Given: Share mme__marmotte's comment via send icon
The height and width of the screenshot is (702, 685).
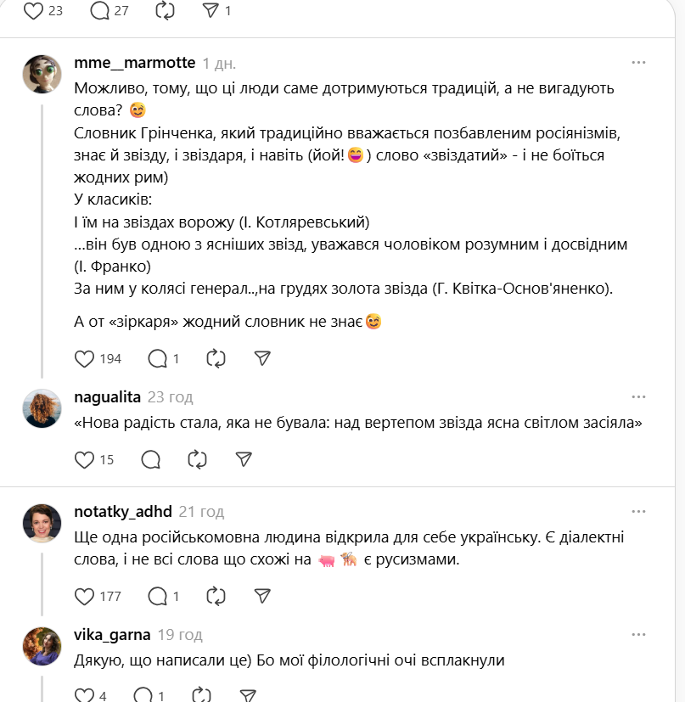Looking at the screenshot, I should point(262,359).
